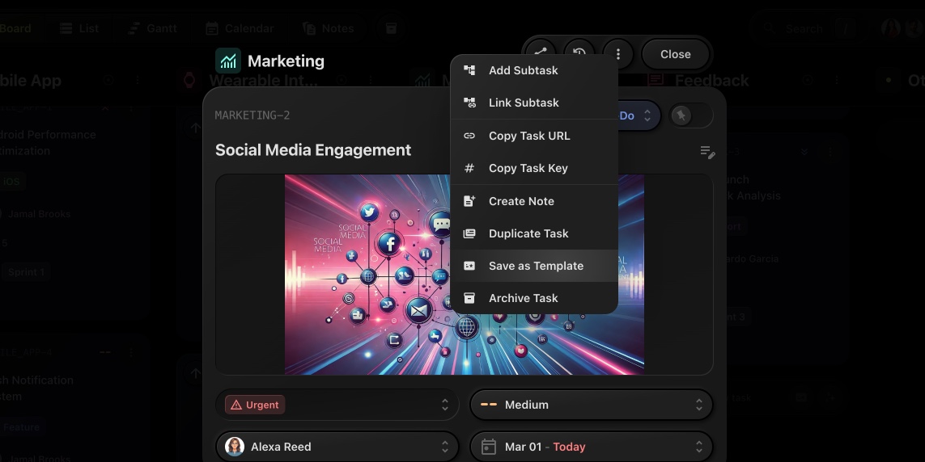This screenshot has width=925, height=462.
Task: Click the archive box icon beside Archive Task
Action: tap(469, 298)
